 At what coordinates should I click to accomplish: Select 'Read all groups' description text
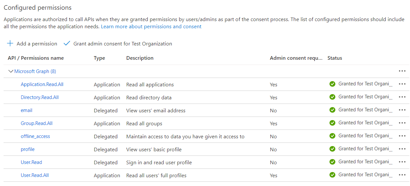[144, 123]
